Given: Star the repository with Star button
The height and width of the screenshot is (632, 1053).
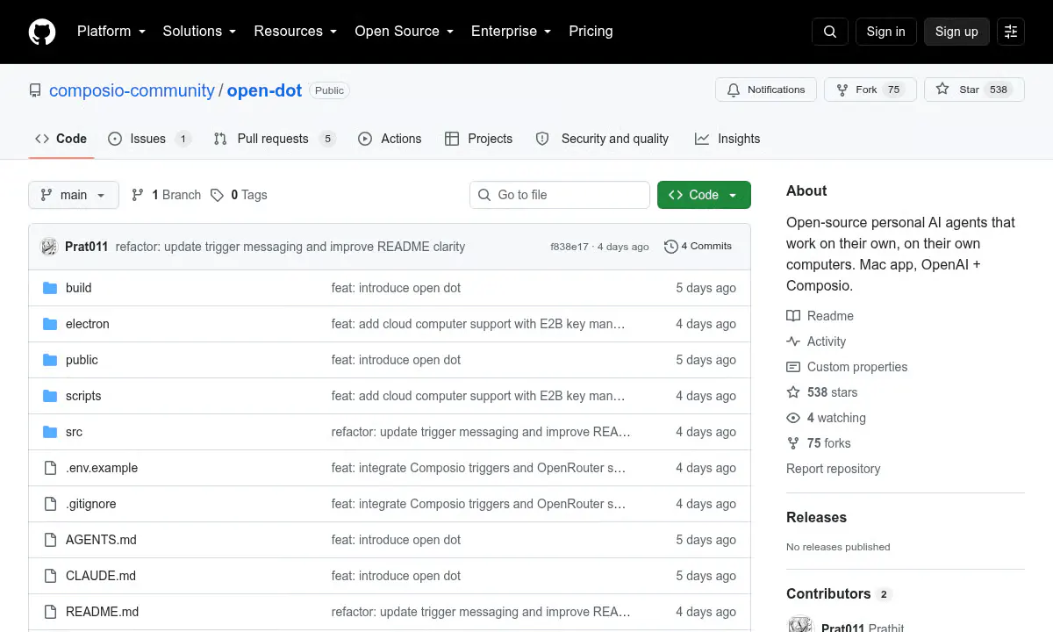Looking at the screenshot, I should (974, 90).
